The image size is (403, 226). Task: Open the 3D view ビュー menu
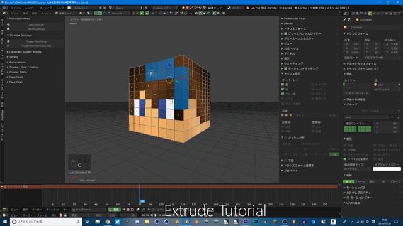pos(15,13)
